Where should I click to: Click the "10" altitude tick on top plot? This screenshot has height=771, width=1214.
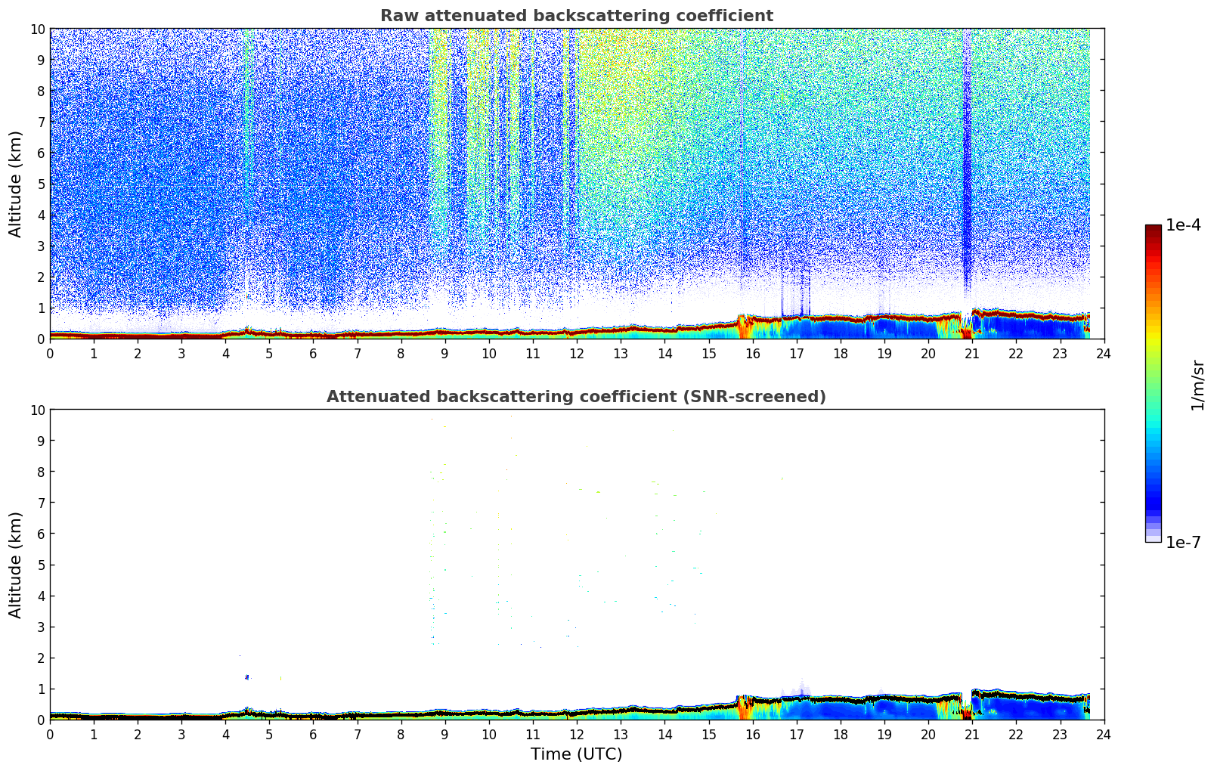coord(37,29)
